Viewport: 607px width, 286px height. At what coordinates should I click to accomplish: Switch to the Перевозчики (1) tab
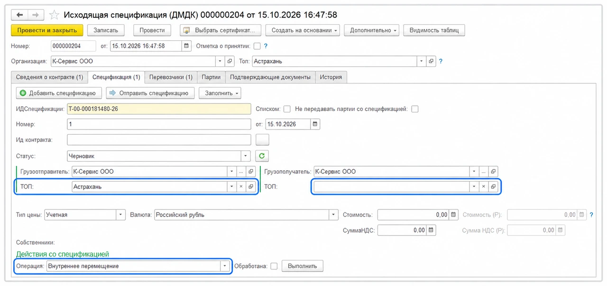coord(171,77)
